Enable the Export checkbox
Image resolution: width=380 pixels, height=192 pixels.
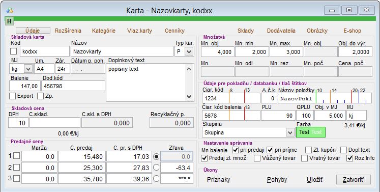12,96
